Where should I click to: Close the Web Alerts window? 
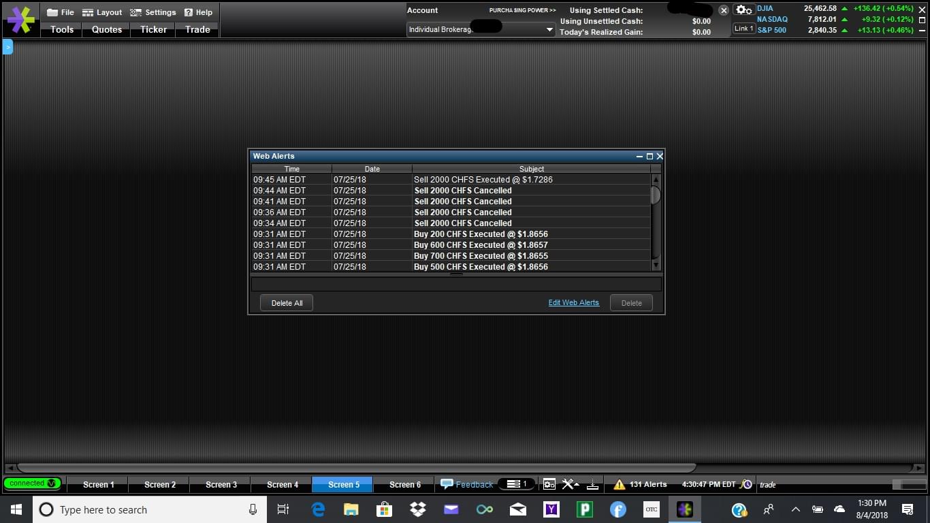coord(660,157)
